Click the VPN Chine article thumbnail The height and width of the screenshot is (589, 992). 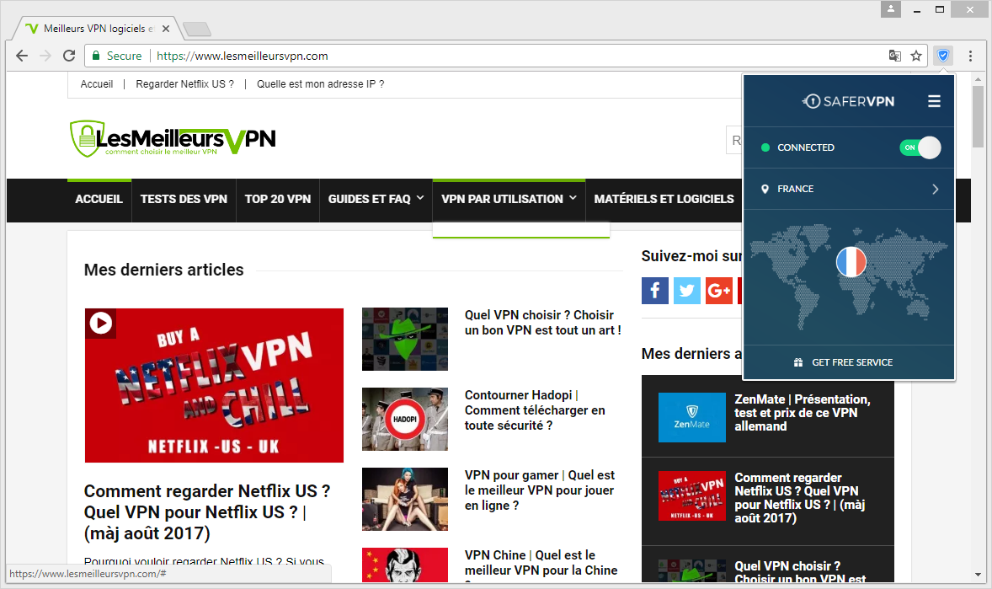(x=405, y=565)
